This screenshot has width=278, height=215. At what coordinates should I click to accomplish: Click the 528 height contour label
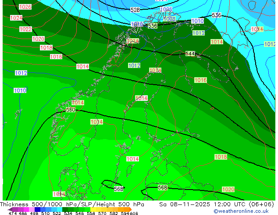pyautogui.click(x=135, y=10)
